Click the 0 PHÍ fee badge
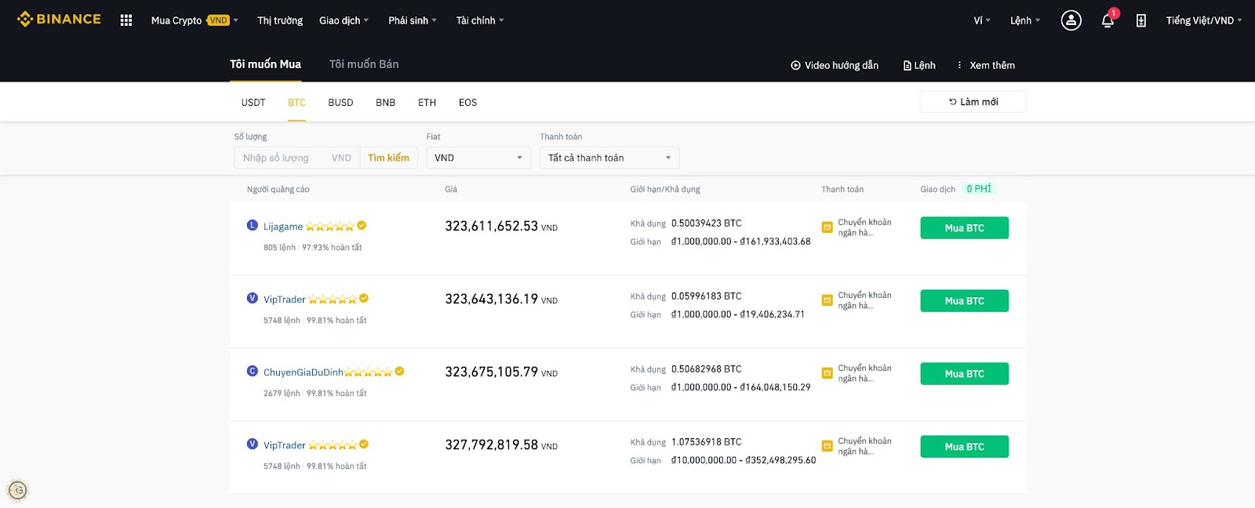Image resolution: width=1255 pixels, height=508 pixels. pyautogui.click(x=978, y=189)
